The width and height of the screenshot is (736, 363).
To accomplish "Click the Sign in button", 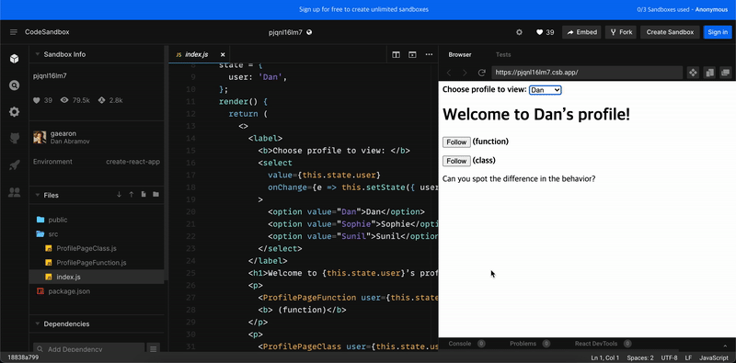I will (718, 32).
